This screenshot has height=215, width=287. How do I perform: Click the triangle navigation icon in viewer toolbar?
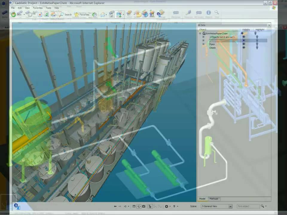(x=125, y=206)
